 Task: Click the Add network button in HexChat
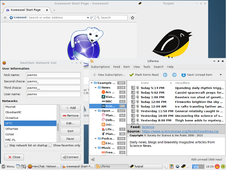point(70,108)
